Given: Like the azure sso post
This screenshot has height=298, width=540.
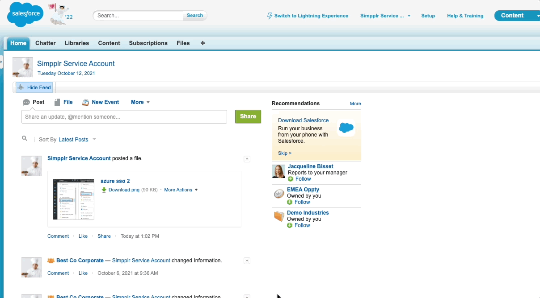Looking at the screenshot, I should [x=83, y=236].
